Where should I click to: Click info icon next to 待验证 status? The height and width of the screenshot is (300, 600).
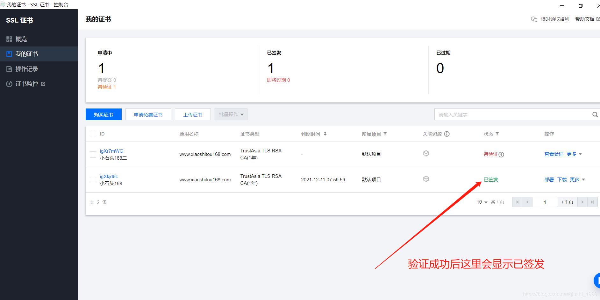tap(501, 155)
